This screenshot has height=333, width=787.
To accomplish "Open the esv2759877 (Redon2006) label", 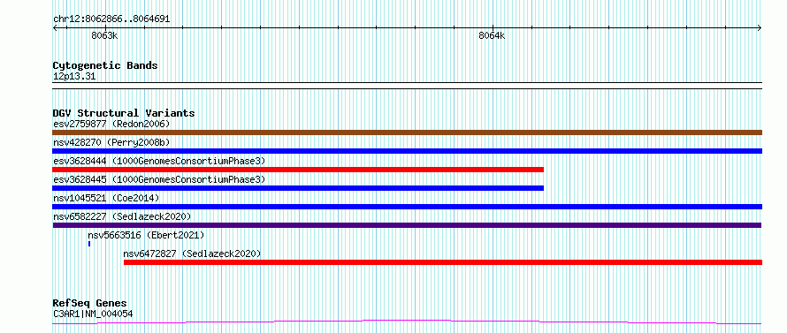I will [x=111, y=124].
